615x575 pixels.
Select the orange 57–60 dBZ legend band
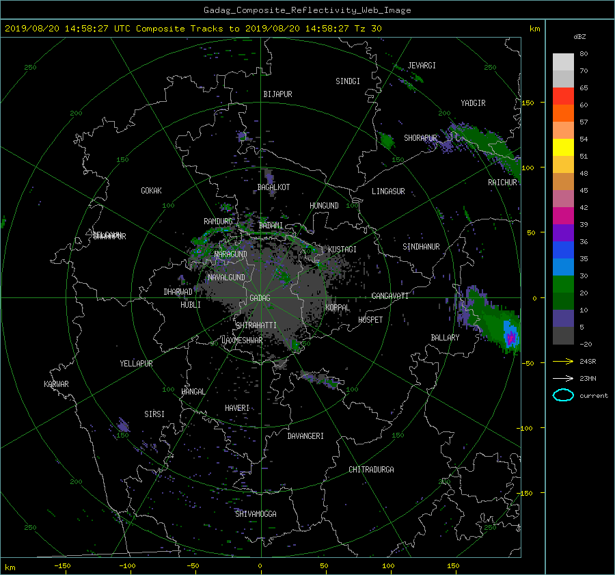563,113
